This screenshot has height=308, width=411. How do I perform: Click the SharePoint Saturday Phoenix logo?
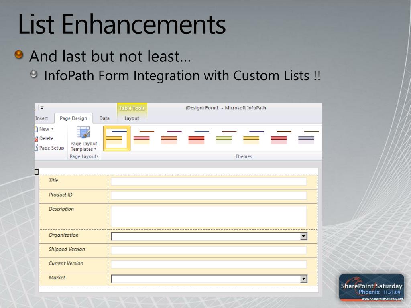click(371, 288)
